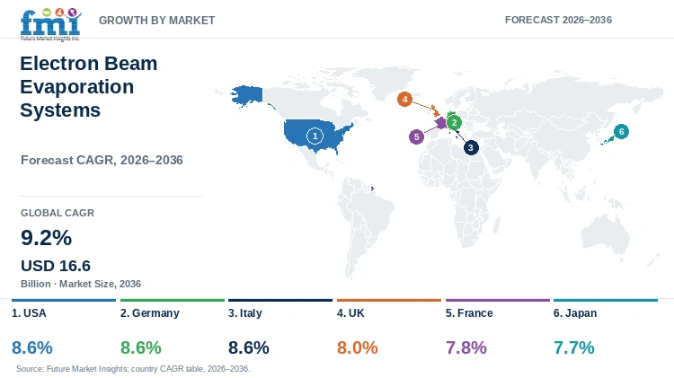Click the teal 7.7% value under Japan
Image resolution: width=674 pixels, height=378 pixels.
(x=574, y=347)
